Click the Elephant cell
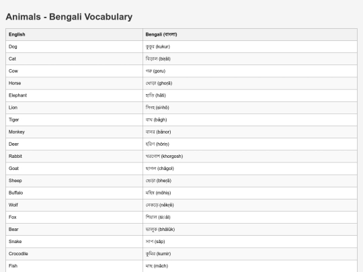Viewport: 363px width, 272px height. tap(75, 95)
